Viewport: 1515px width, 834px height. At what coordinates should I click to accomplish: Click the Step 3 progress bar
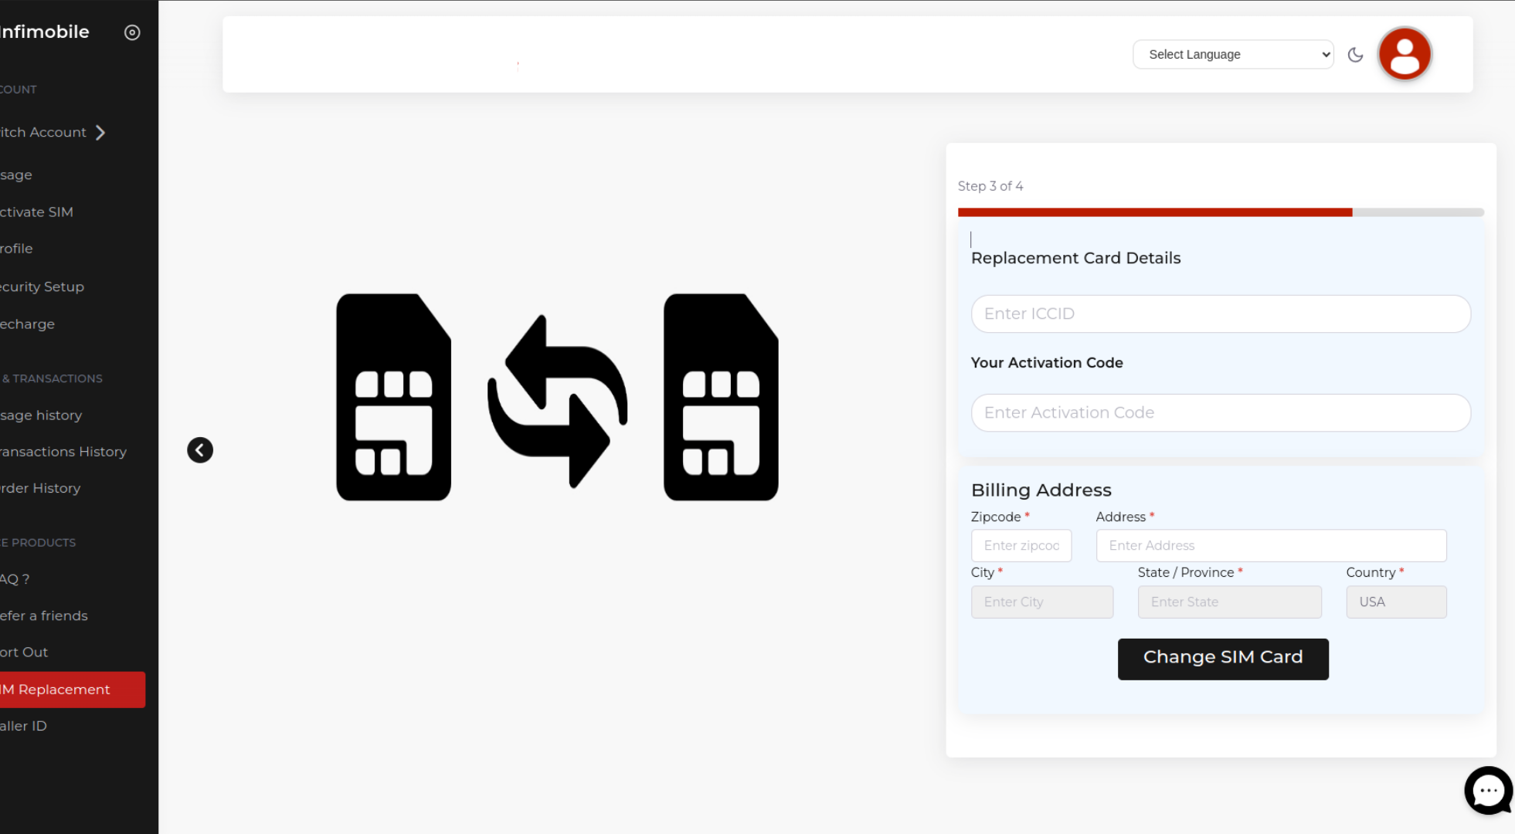[1220, 212]
